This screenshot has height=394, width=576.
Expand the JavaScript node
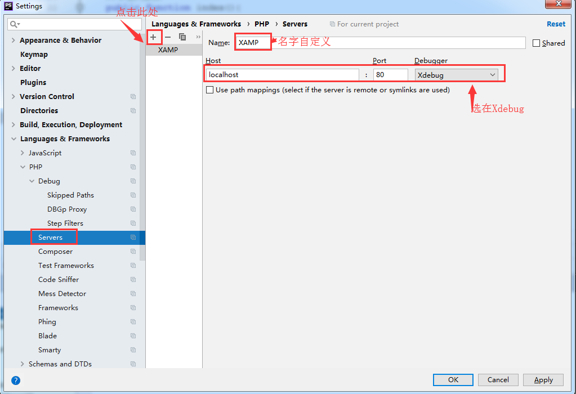(23, 153)
